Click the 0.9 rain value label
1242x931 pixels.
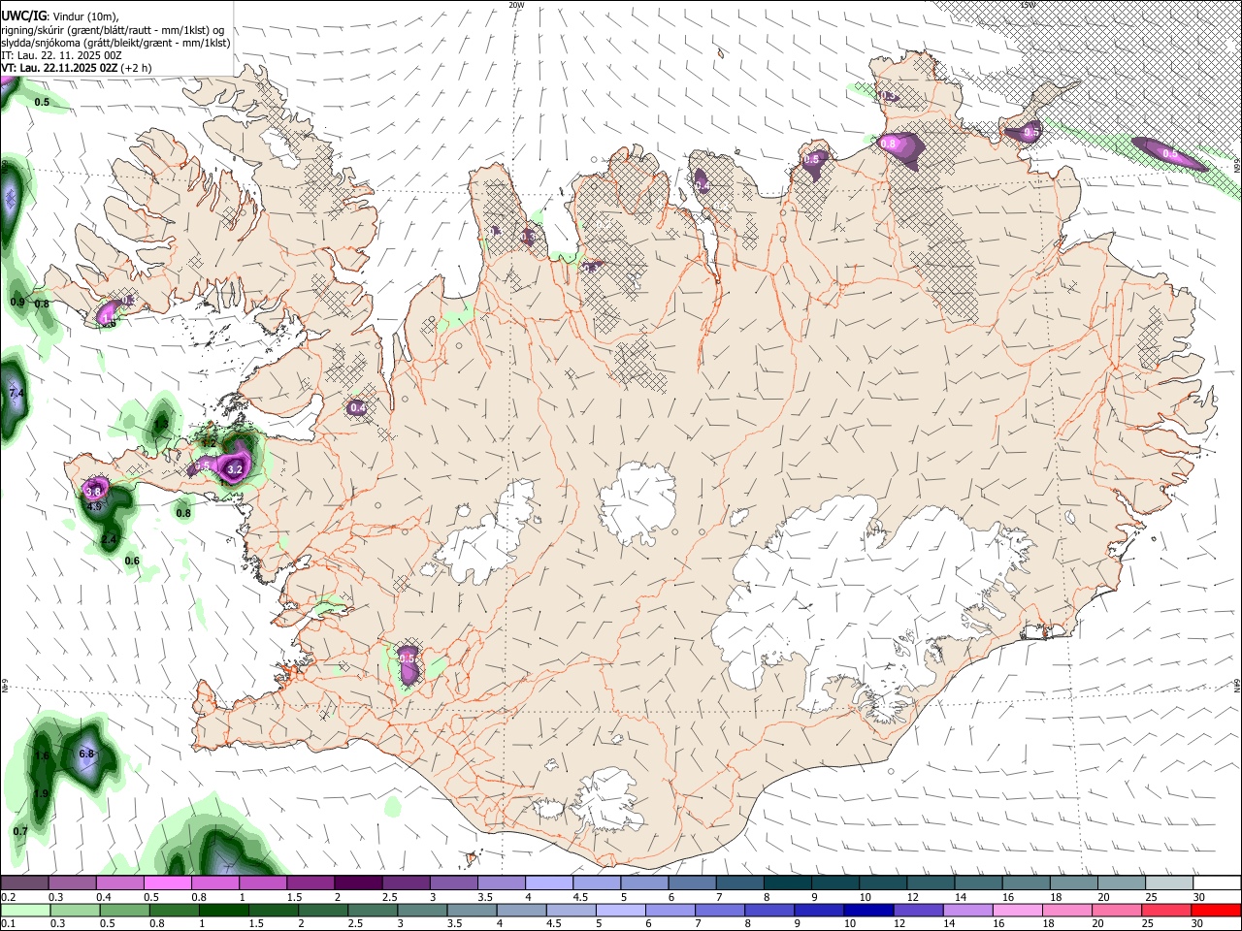(17, 303)
